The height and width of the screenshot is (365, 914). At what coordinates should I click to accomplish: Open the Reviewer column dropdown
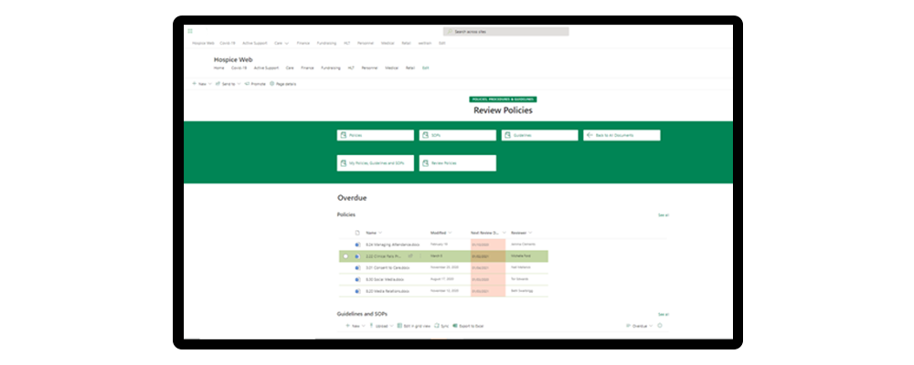tap(530, 233)
